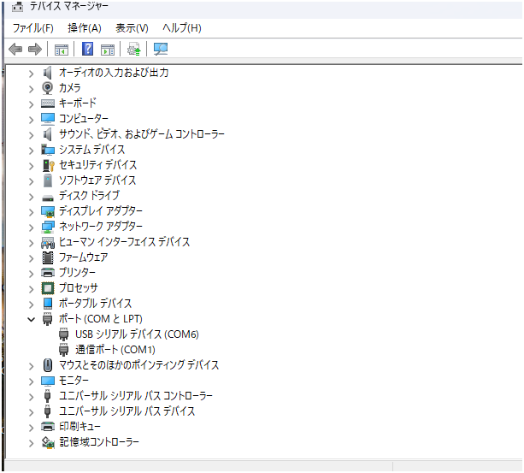Click the port icon beside USB シリアル デバイス (COM6)

pyautogui.click(x=63, y=334)
